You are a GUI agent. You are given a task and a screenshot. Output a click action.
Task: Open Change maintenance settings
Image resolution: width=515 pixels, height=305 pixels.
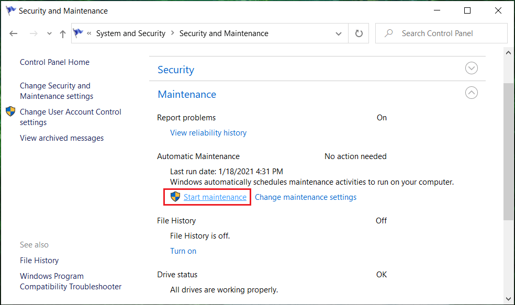(305, 197)
